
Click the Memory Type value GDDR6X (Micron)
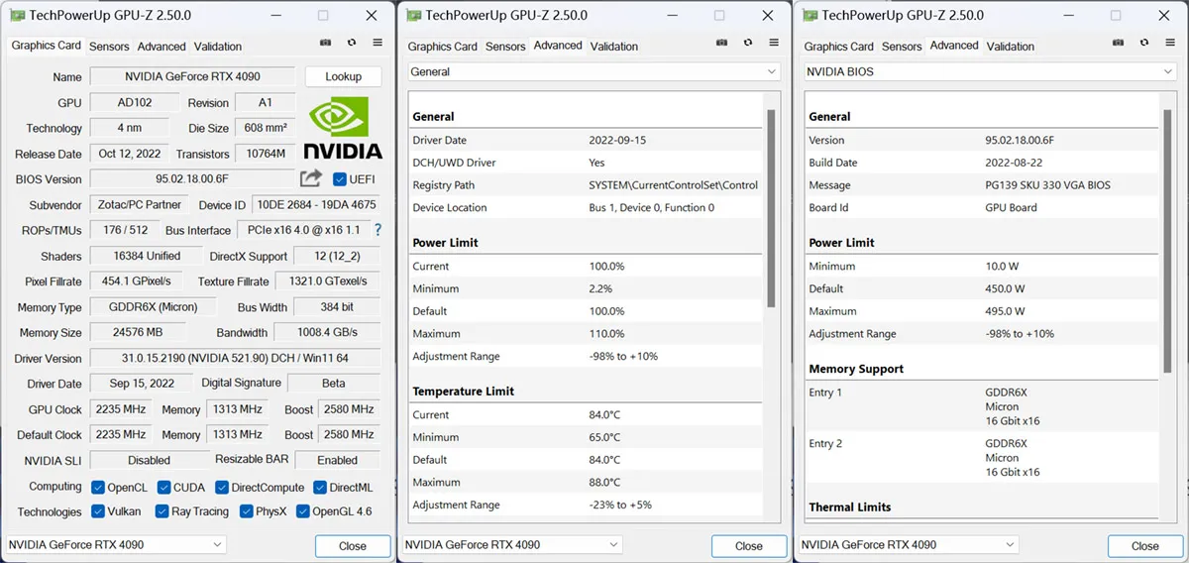tap(154, 307)
